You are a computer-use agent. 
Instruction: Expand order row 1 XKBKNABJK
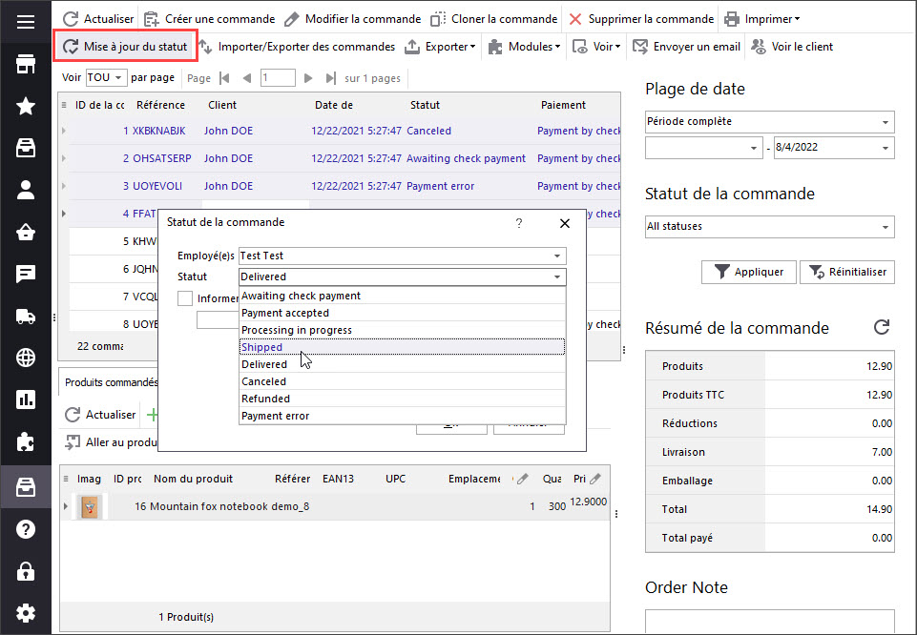(64, 131)
